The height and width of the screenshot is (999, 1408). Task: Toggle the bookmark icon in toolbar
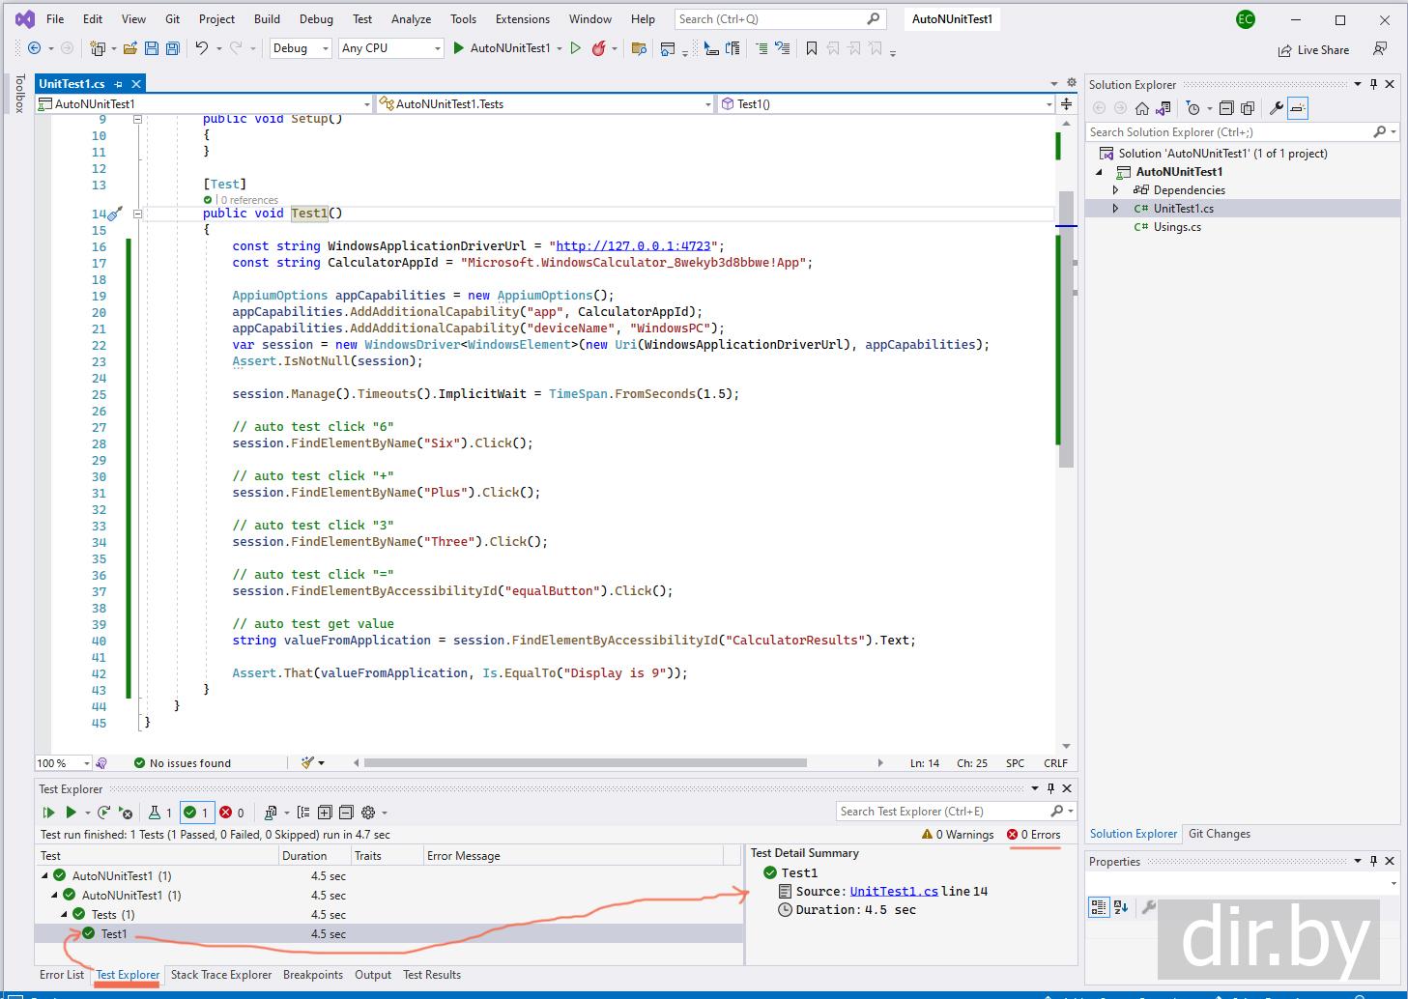(x=811, y=48)
